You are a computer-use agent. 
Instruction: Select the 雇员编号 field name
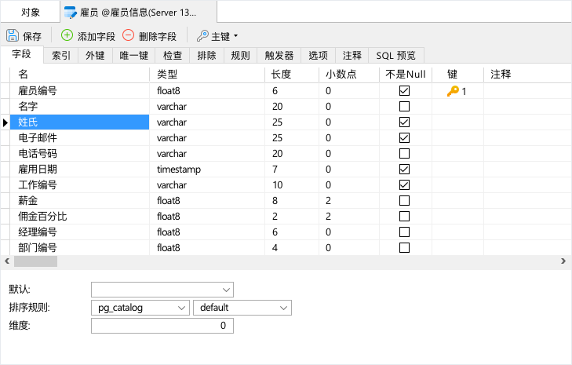pyautogui.click(x=38, y=90)
